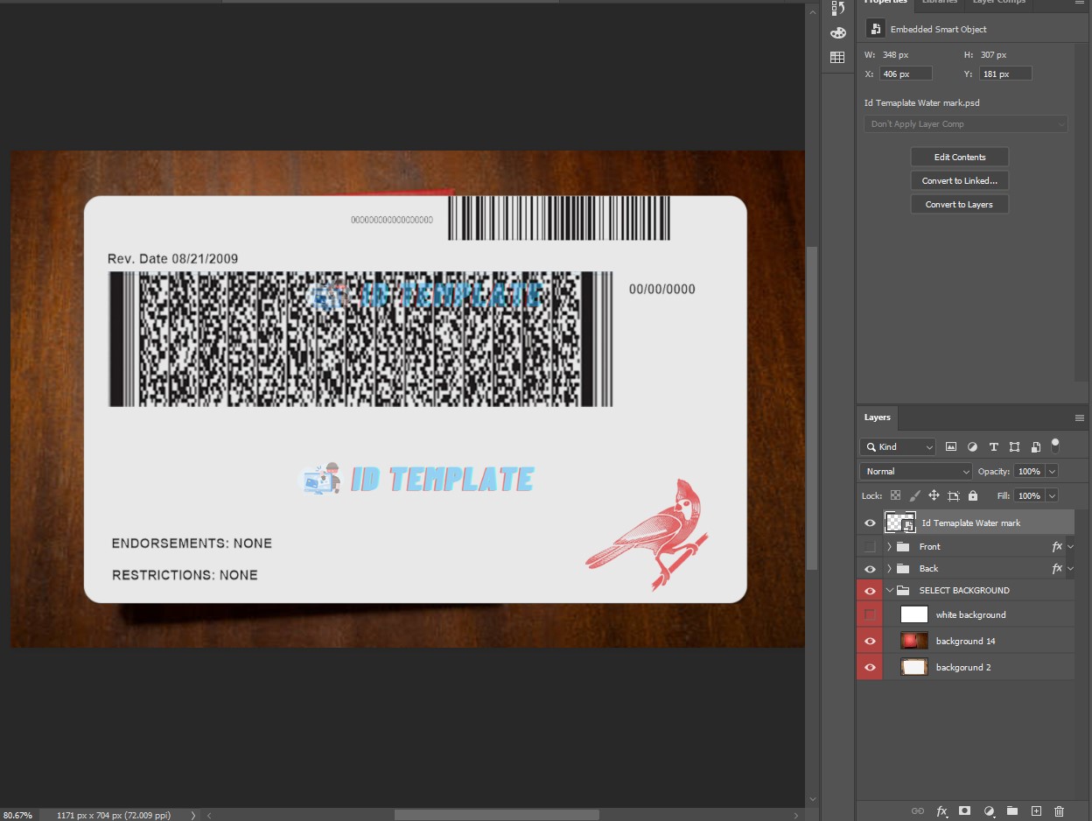Click the Edit Contents button

click(960, 157)
